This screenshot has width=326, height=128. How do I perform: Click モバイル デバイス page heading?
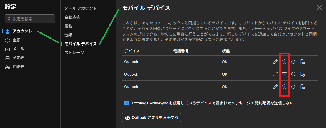click(x=146, y=8)
